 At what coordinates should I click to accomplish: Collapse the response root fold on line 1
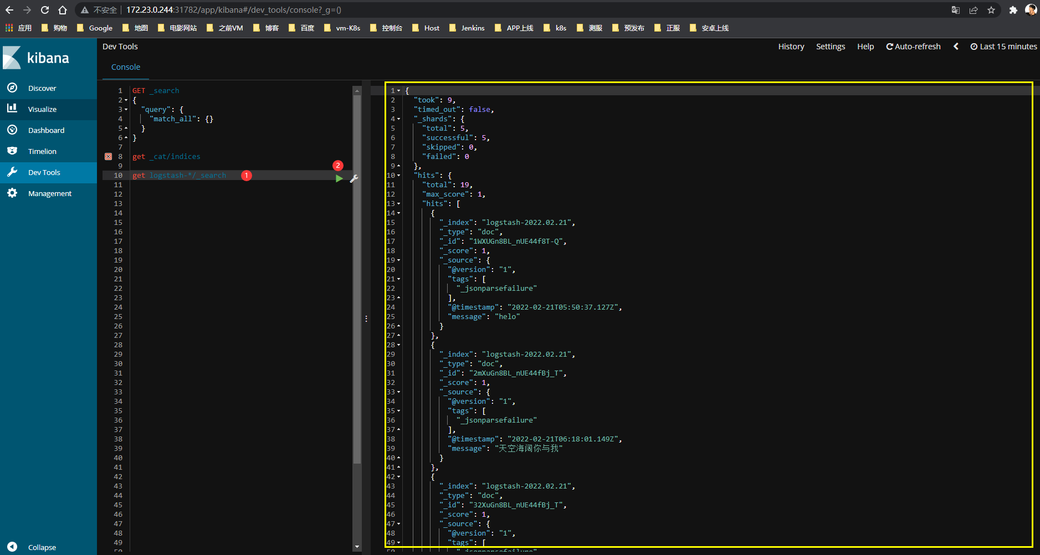coord(398,91)
